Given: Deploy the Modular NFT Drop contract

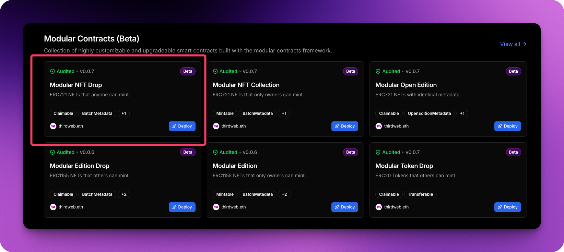Looking at the screenshot, I should click(182, 126).
